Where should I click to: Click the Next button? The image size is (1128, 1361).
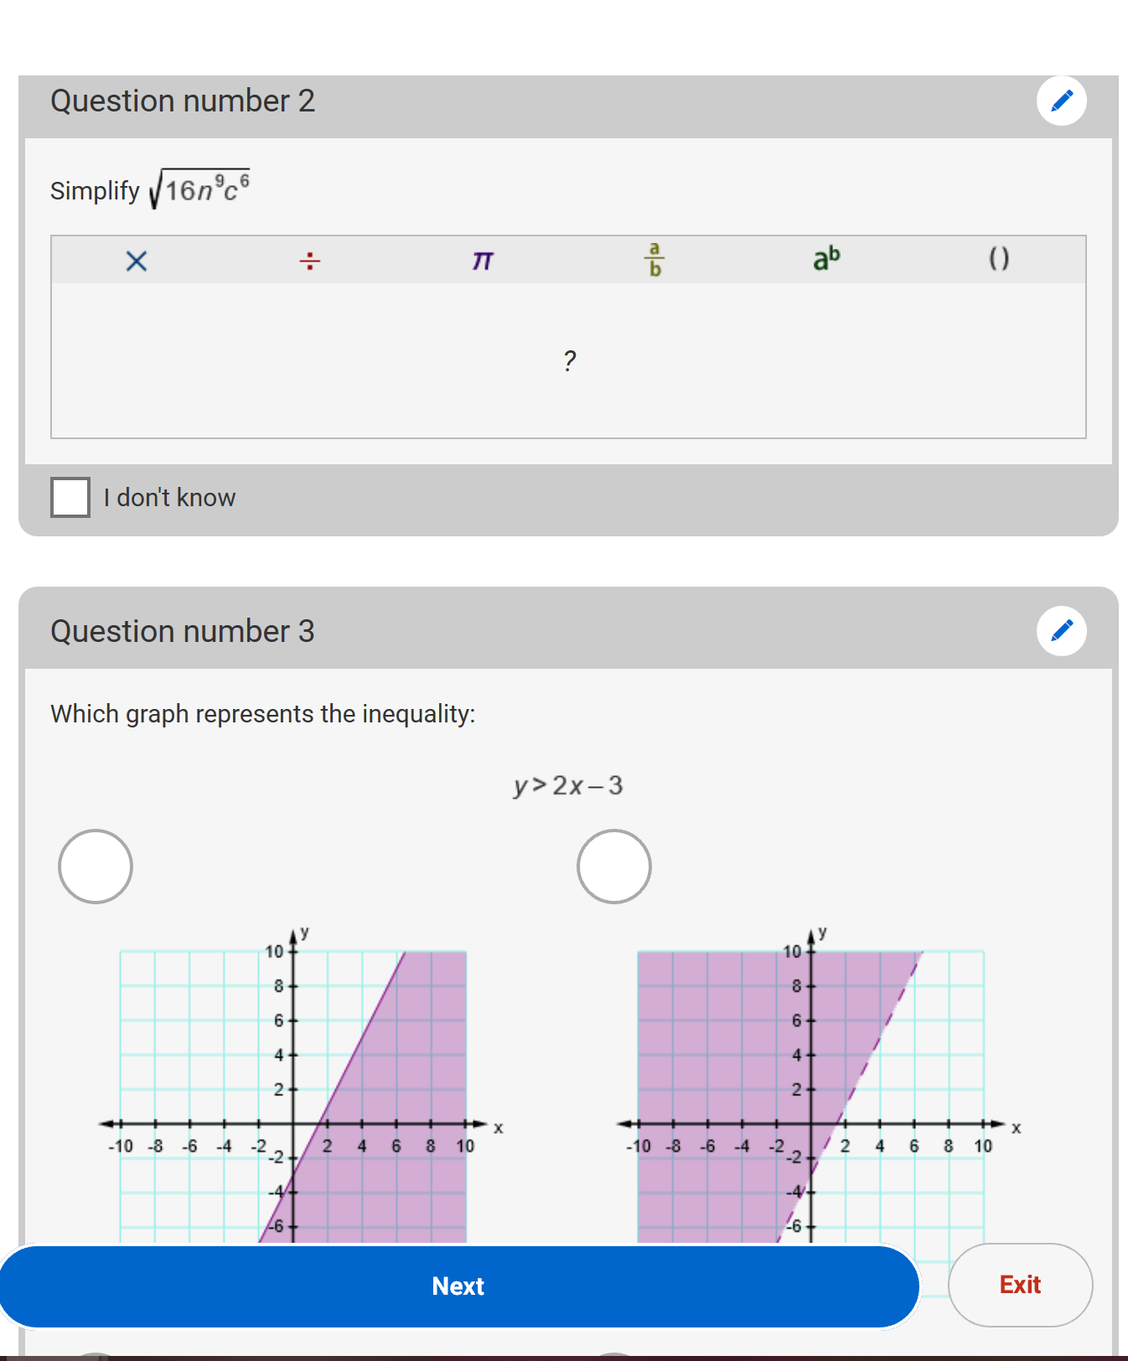pos(459,1286)
